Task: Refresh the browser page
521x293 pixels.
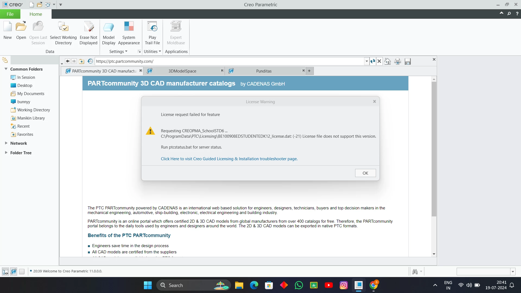Action: [x=373, y=61]
